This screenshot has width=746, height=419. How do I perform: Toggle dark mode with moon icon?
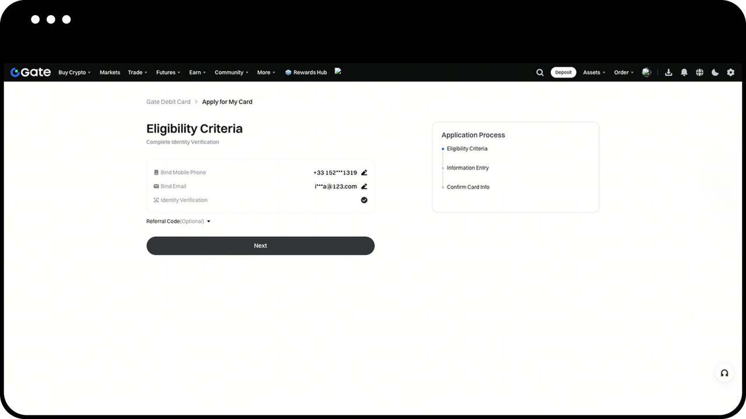pyautogui.click(x=715, y=73)
